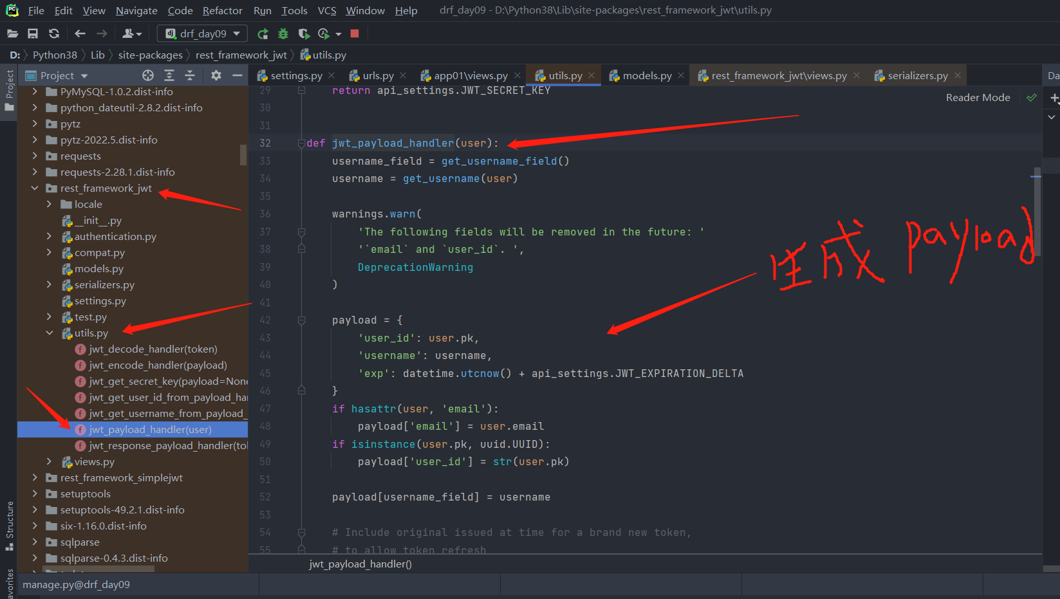The height and width of the screenshot is (599, 1060).
Task: Click site-packages in breadcrumb path
Action: coord(150,55)
